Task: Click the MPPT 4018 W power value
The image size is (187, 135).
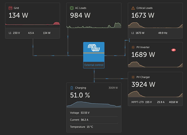Action: [173, 102]
